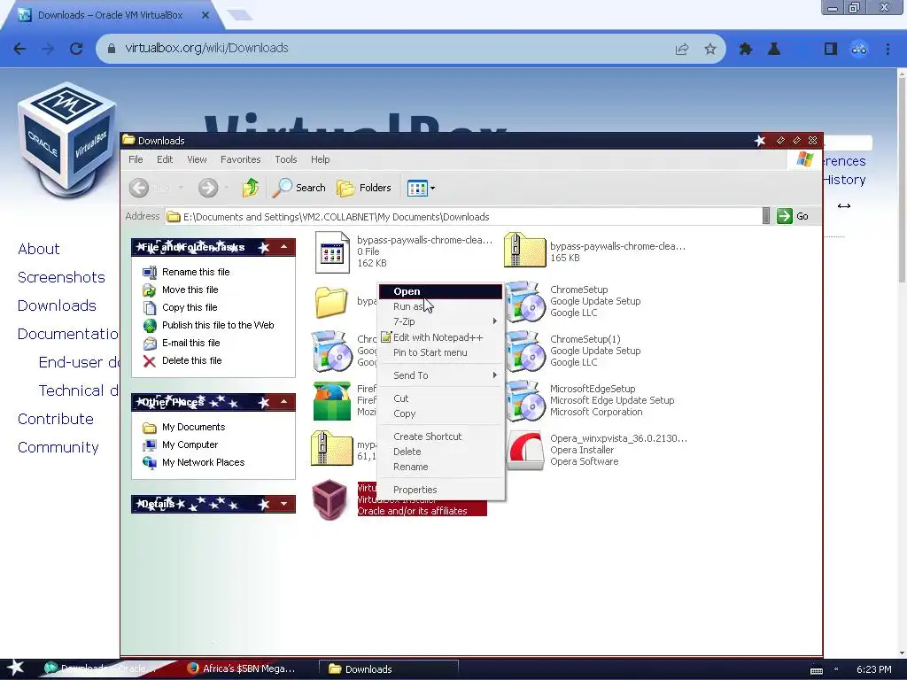This screenshot has height=680, width=907.
Task: Choose Delete in the context menu
Action: tap(441, 452)
